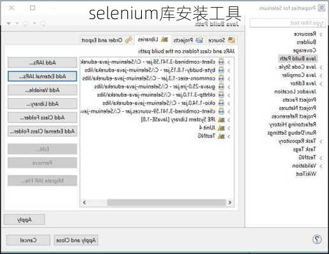Click the Add JARs... button
The width and height of the screenshot is (329, 254).
pyautogui.click(x=43, y=63)
